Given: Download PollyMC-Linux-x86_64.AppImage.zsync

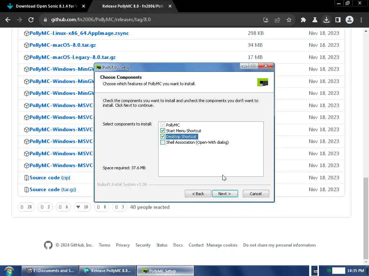Looking at the screenshot, I should [x=79, y=33].
